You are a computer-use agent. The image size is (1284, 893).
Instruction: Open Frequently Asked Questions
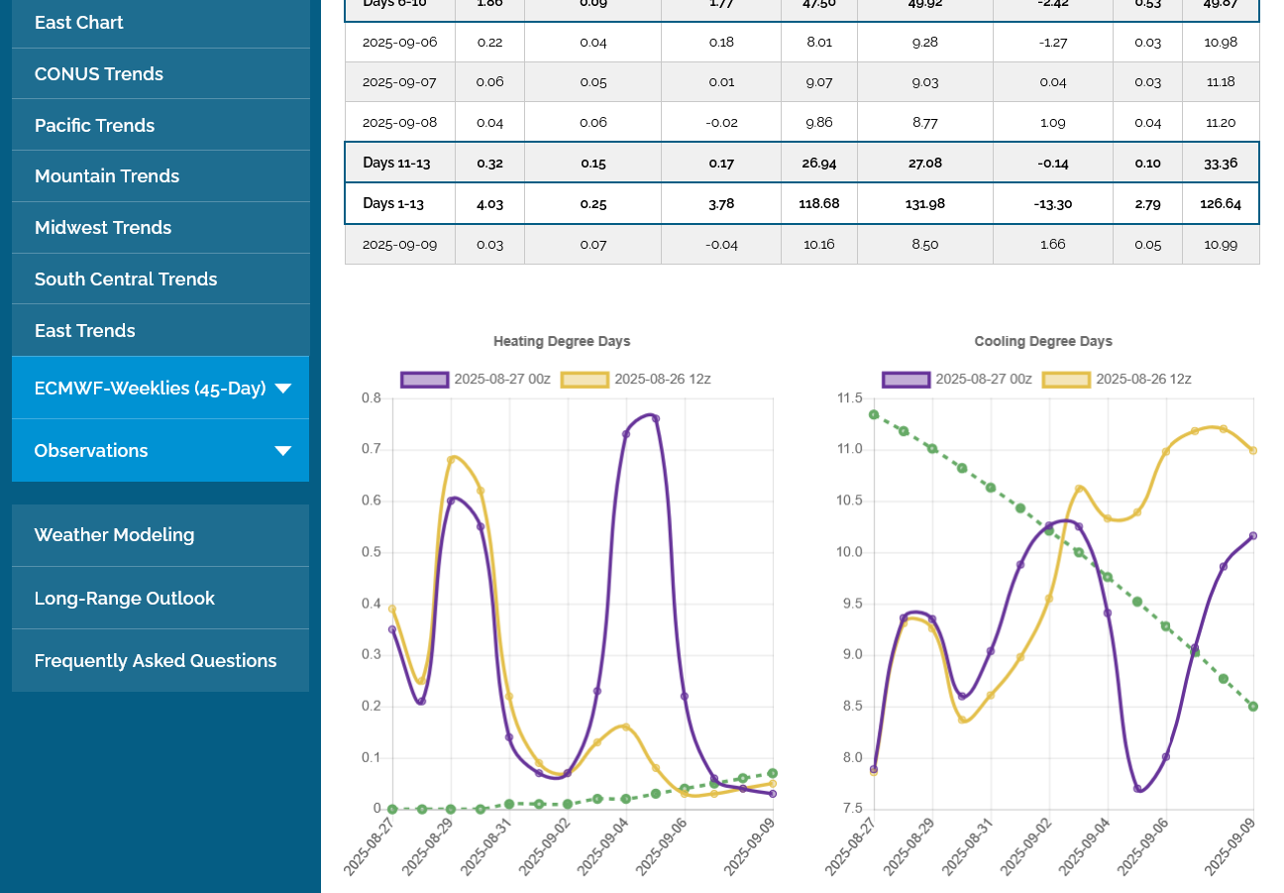coord(156,661)
